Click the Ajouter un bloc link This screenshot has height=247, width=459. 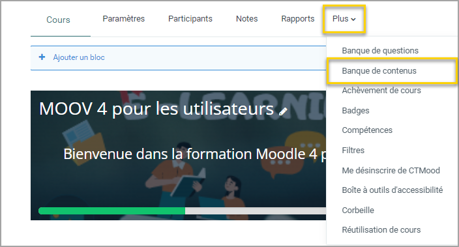pos(79,57)
